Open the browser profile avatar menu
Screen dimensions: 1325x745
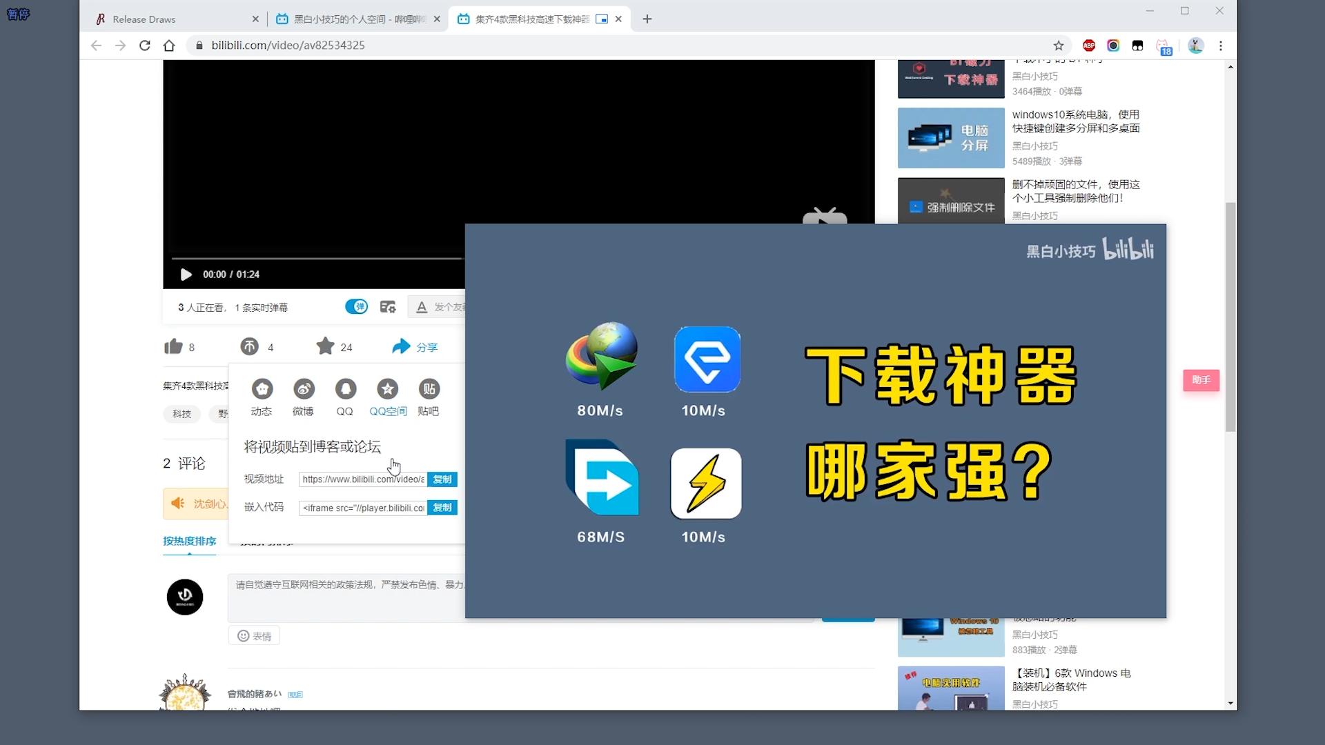click(x=1196, y=46)
